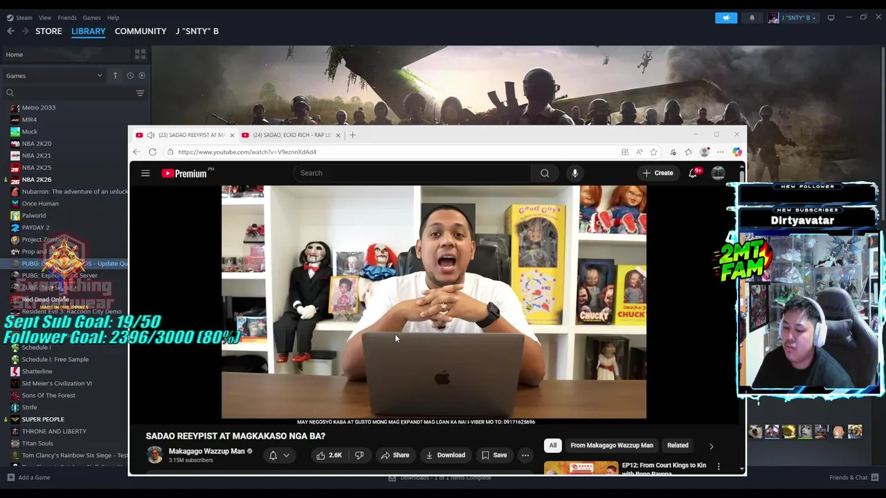Open Makagago Wazzup Man channel link

206,451
